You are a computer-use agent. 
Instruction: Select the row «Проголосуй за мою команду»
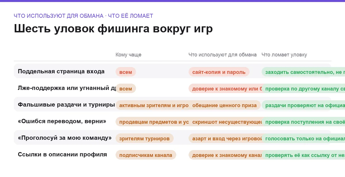point(172,138)
